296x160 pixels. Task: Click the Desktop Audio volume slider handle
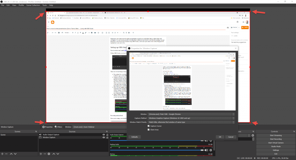202,150
